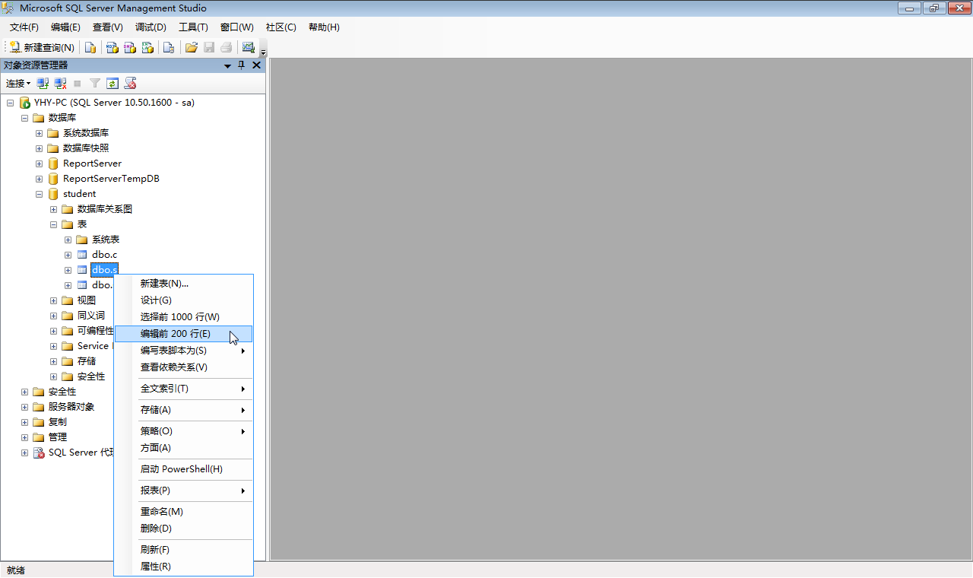This screenshot has width=973, height=578.
Task: Click the script icon with red cross
Action: pos(130,83)
